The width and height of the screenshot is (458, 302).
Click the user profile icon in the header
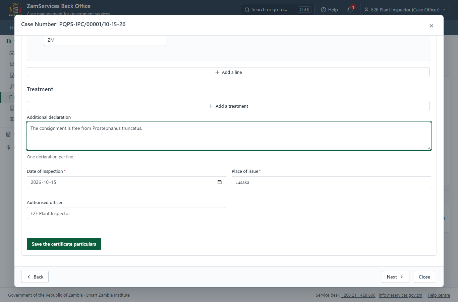pos(366,10)
